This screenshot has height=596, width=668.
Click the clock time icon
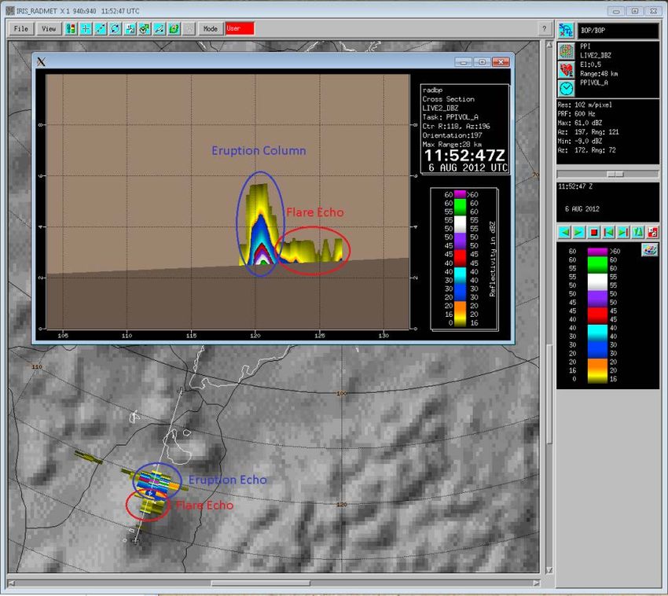566,88
